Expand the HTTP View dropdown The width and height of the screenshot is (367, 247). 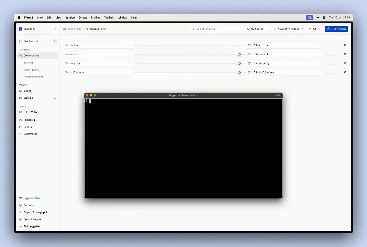[38, 112]
